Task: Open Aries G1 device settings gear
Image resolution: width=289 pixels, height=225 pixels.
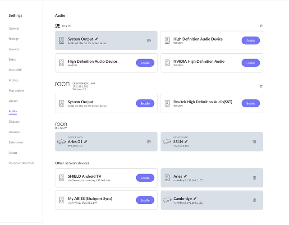Action: click(x=149, y=142)
